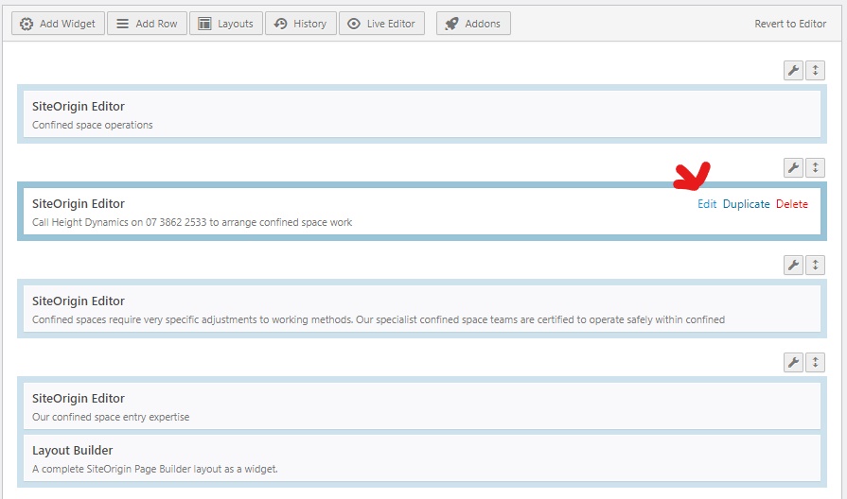
Task: Click move handle arrows on third row
Action: (x=816, y=265)
